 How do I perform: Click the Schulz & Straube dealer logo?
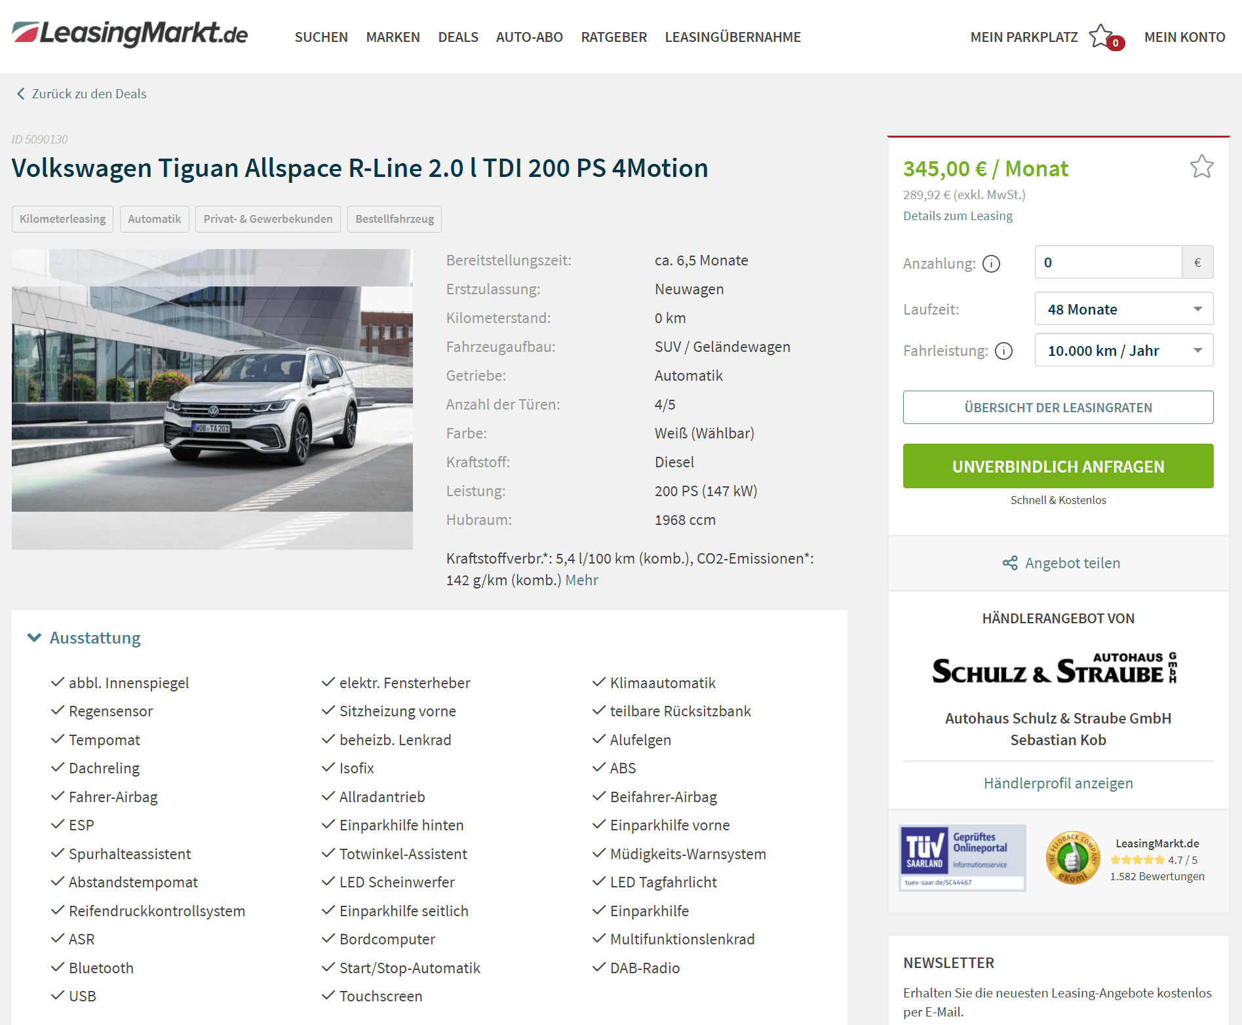pyautogui.click(x=1055, y=668)
